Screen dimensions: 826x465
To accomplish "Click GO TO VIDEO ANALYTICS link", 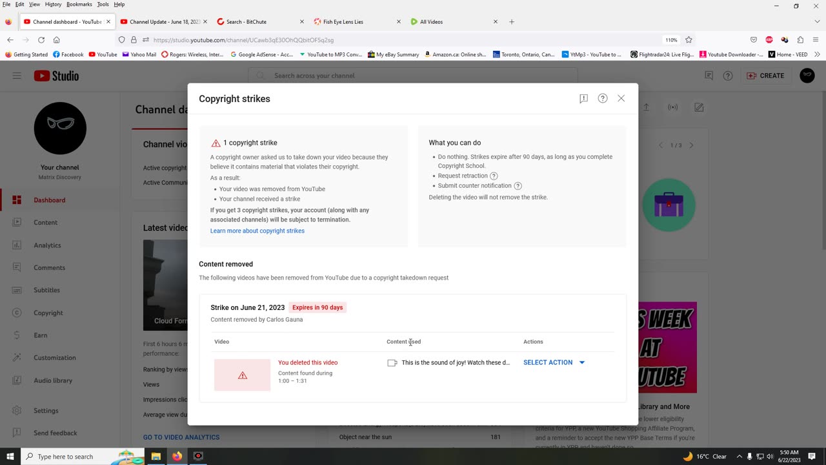I will [x=181, y=437].
